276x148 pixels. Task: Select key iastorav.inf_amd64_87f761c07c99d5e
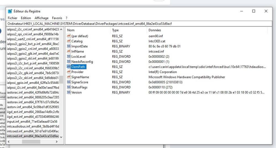pos(33,102)
